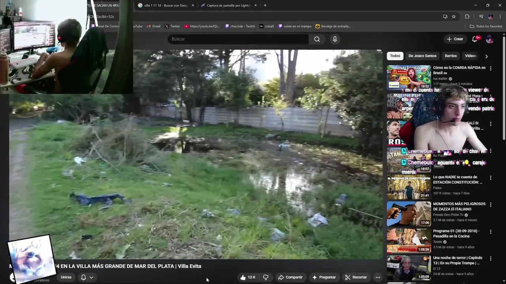Open Bandeja de entrada bookmark
506x284 pixels.
coord(333,26)
